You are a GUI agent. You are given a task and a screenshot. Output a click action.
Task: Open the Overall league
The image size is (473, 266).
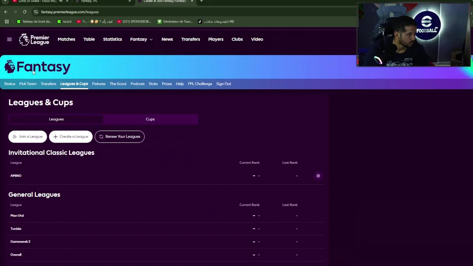(x=16, y=255)
